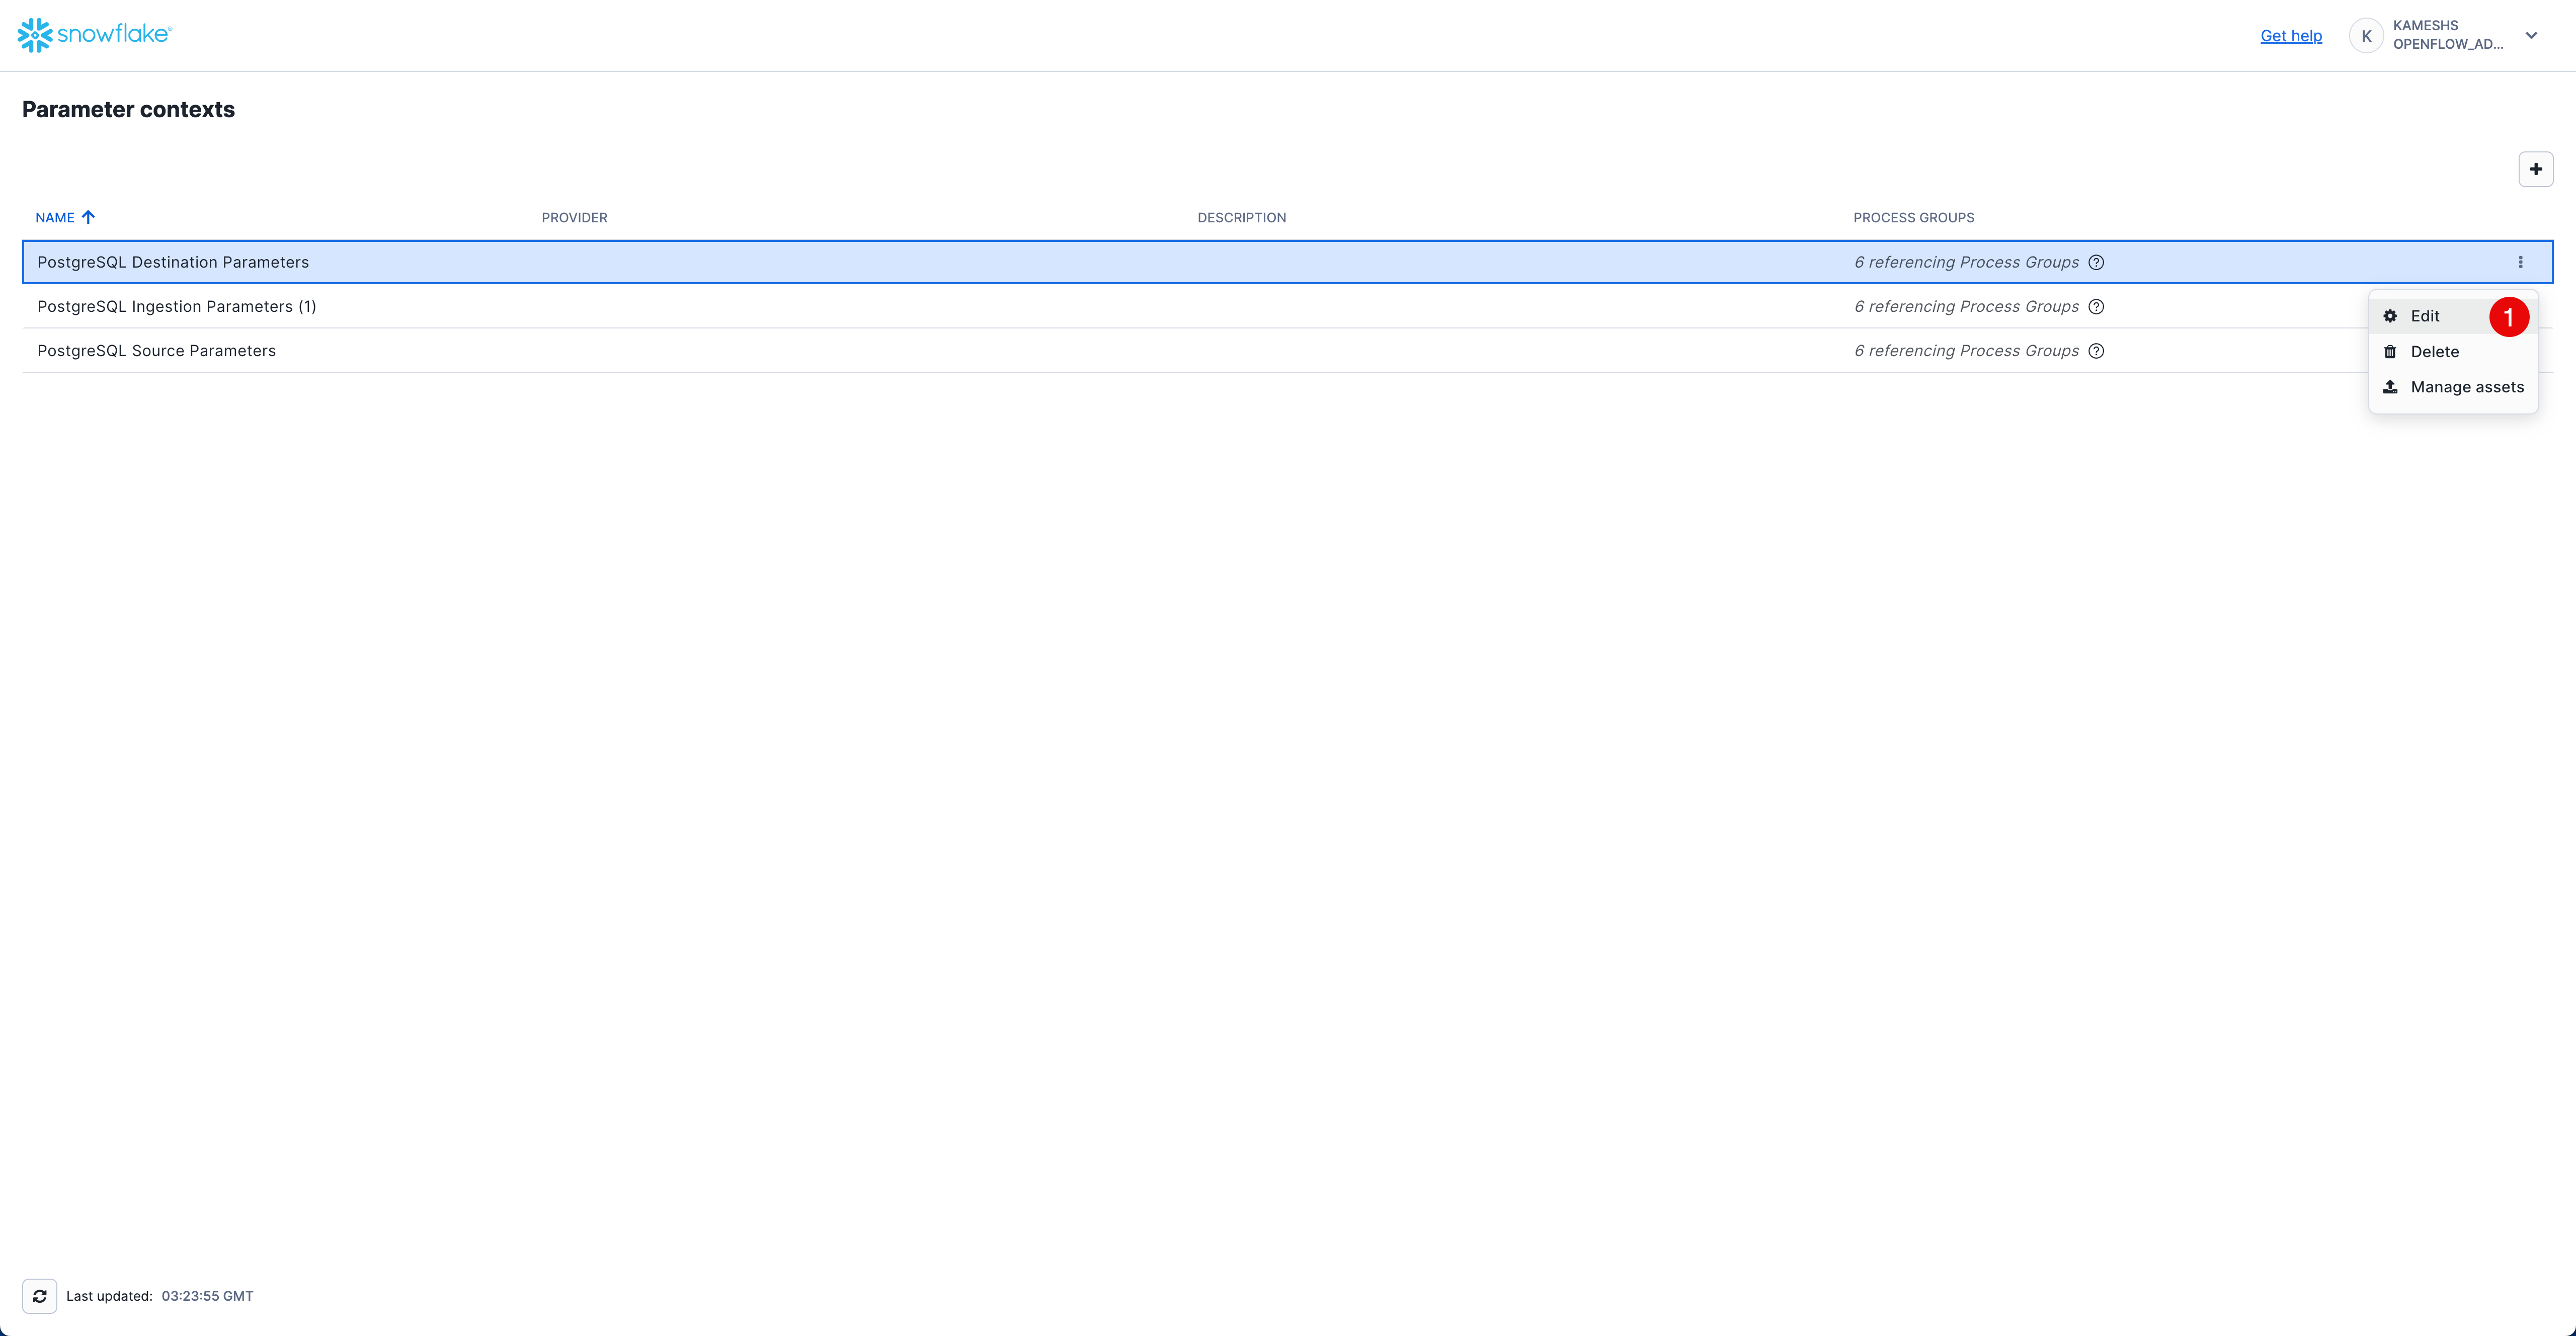Select Manage assets in the context menu
This screenshot has width=2576, height=1336.
2466,387
